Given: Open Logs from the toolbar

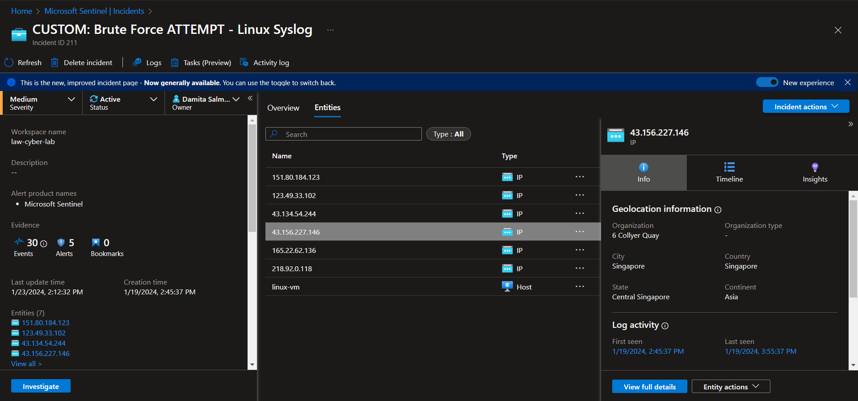Looking at the screenshot, I should coord(147,62).
